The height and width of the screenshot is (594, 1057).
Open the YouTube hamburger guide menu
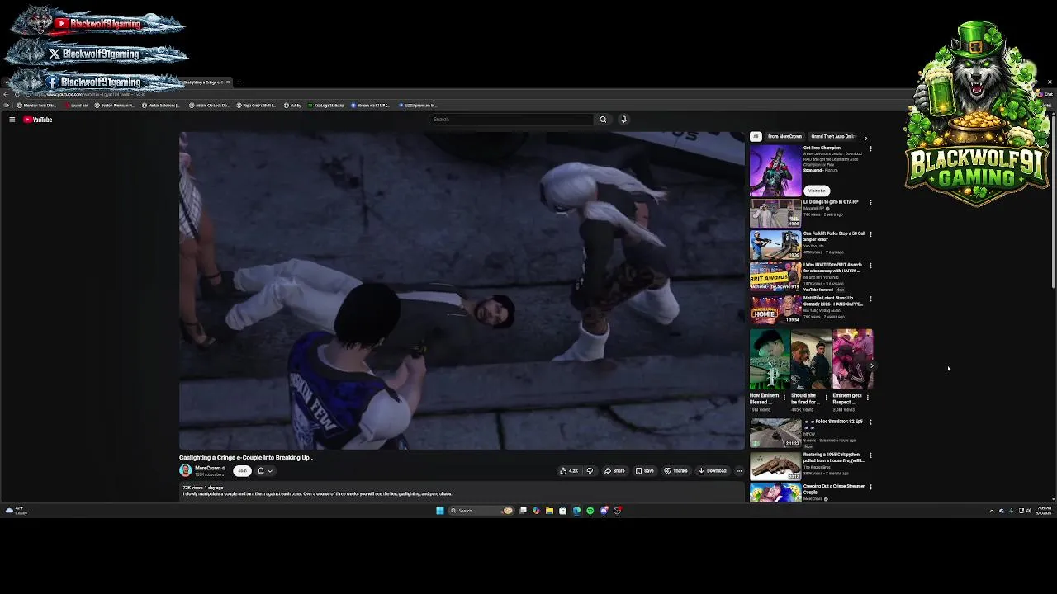[x=12, y=120]
